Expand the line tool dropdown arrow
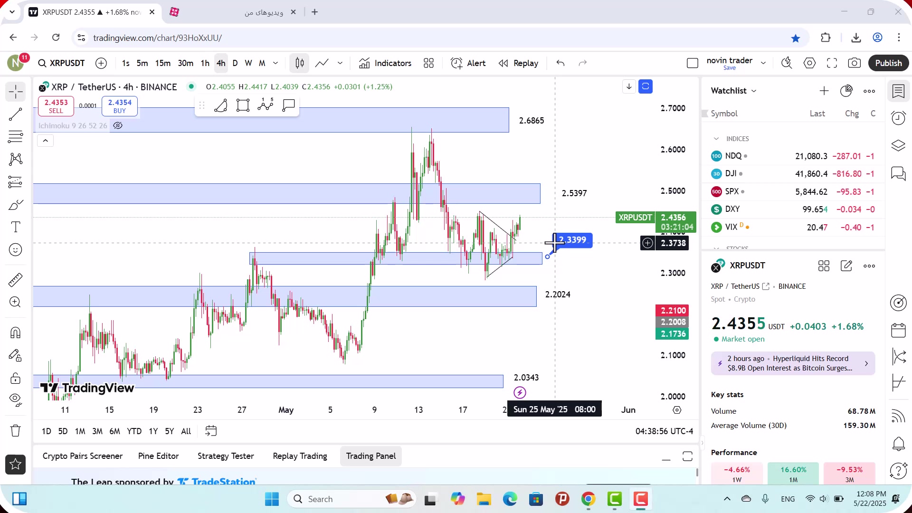This screenshot has width=912, height=513. (340, 63)
